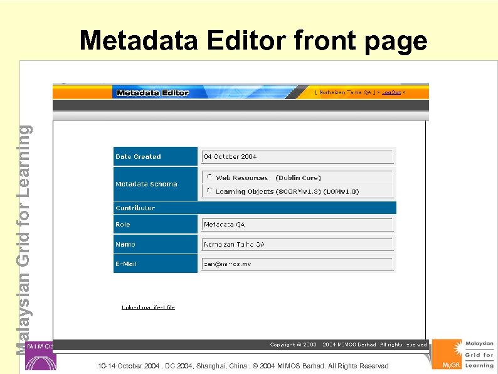
Task: Click the Date Created field
Action: pos(297,157)
